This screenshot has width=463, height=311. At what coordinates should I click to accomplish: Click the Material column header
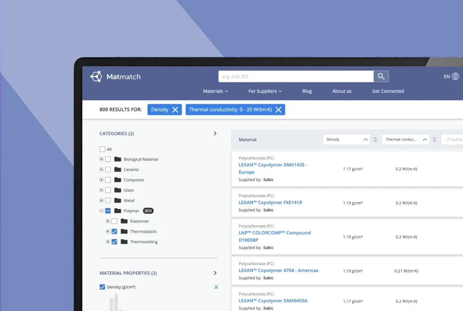[x=248, y=140]
